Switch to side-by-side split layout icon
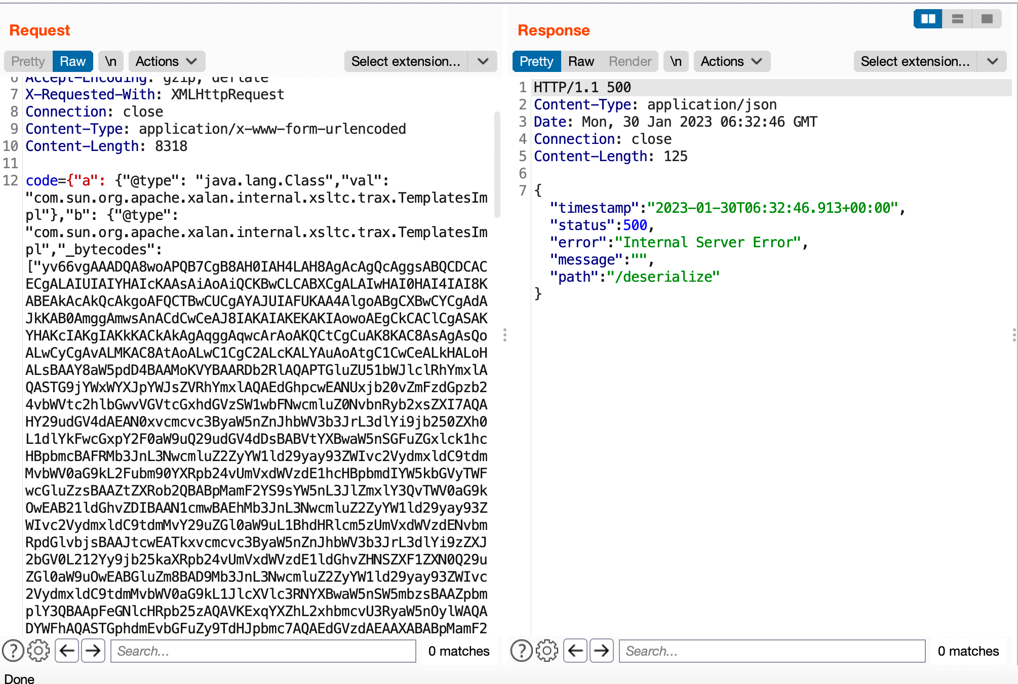This screenshot has width=1018, height=684. pyautogui.click(x=928, y=19)
